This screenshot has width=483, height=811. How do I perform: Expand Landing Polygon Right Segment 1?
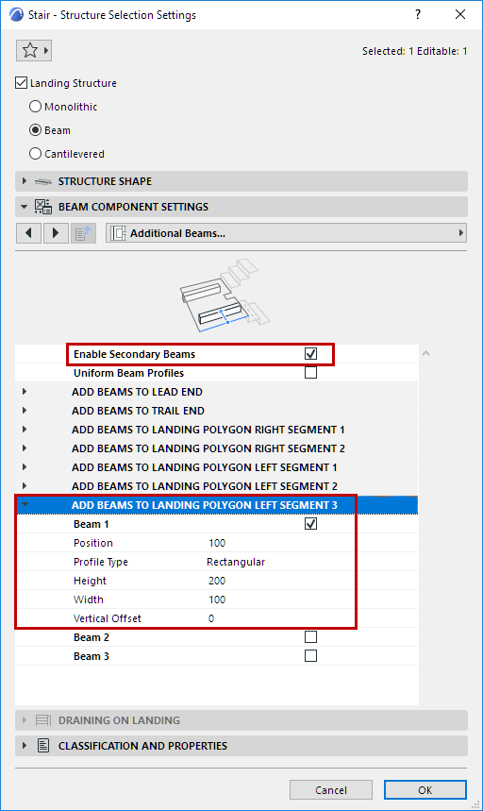25,430
